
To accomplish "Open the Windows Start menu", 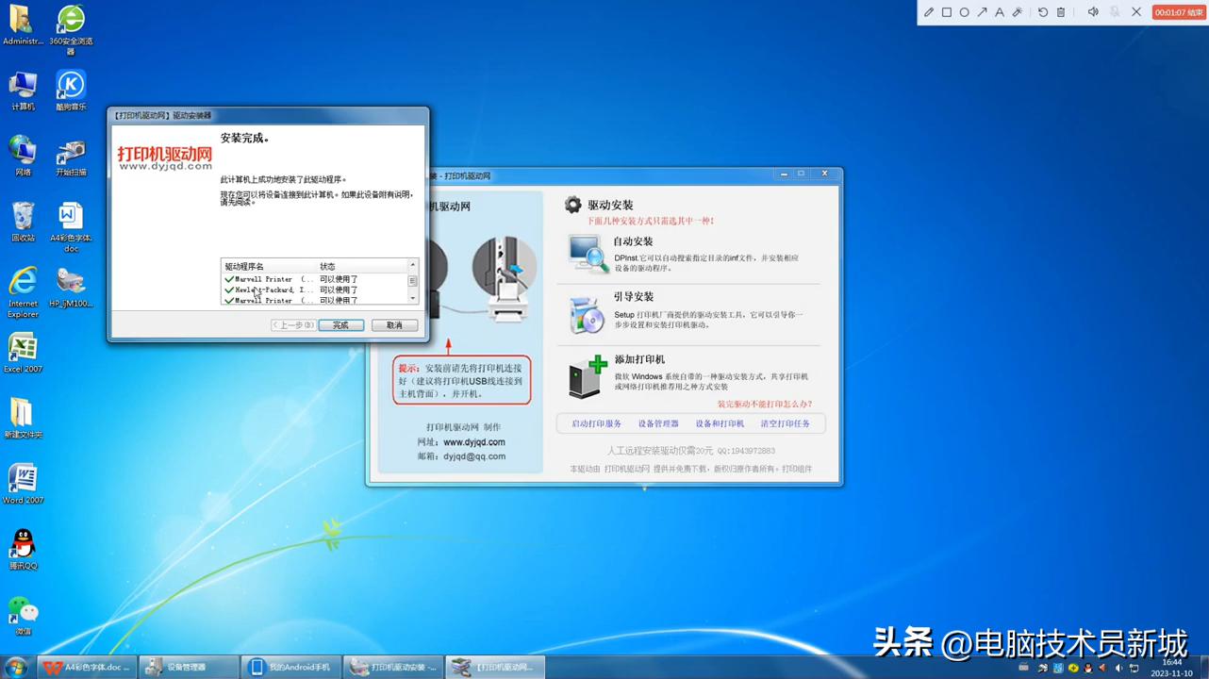I will pyautogui.click(x=15, y=667).
